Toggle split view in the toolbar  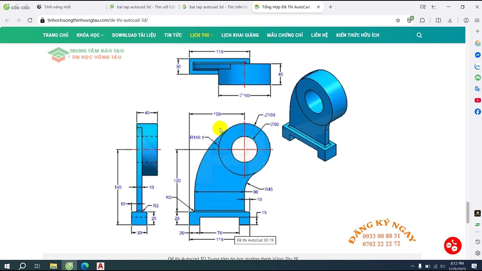pyautogui.click(x=438, y=20)
